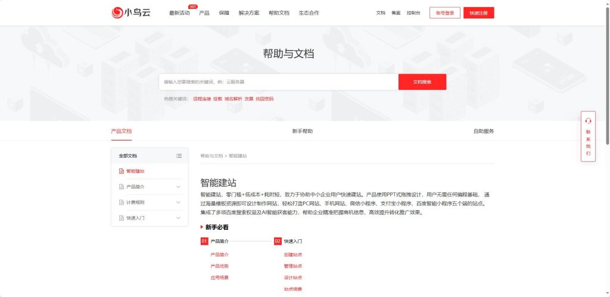Open the 产品 menu
Image resolution: width=610 pixels, height=297 pixels.
click(x=204, y=13)
